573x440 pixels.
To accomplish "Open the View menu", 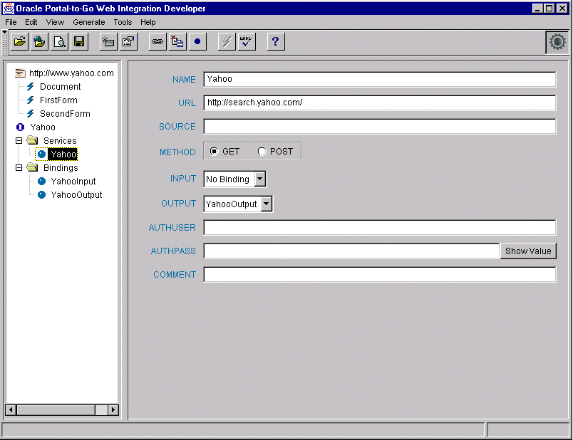I will click(55, 22).
